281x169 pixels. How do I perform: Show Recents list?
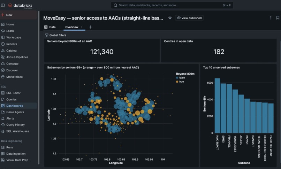click(x=18, y=44)
